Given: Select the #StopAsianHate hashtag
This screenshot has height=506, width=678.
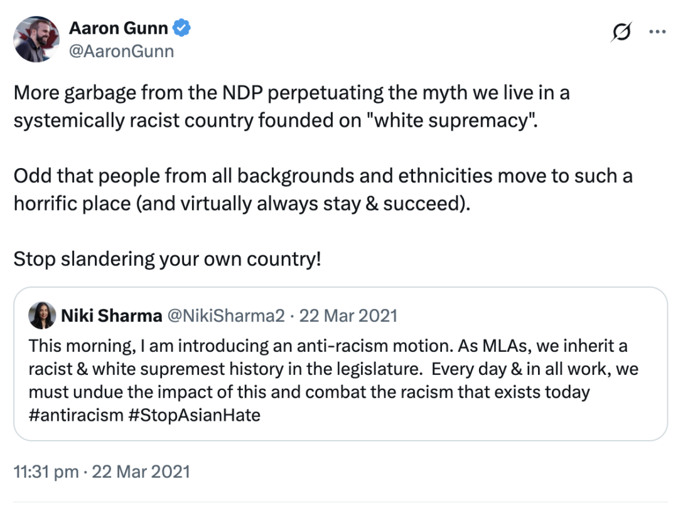Looking at the screenshot, I should coord(194,415).
